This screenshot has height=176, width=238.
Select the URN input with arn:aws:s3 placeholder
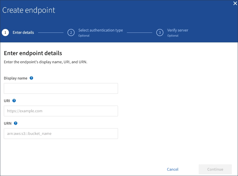(61, 134)
